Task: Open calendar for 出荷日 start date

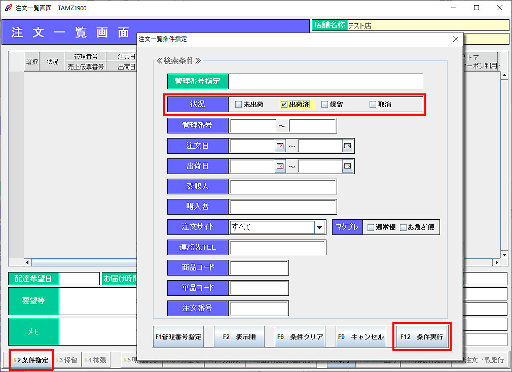Action: coord(280,166)
